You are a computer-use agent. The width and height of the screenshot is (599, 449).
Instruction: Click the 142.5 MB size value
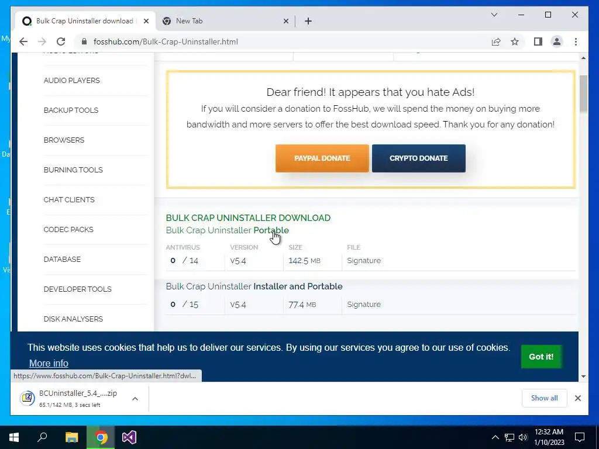click(304, 260)
